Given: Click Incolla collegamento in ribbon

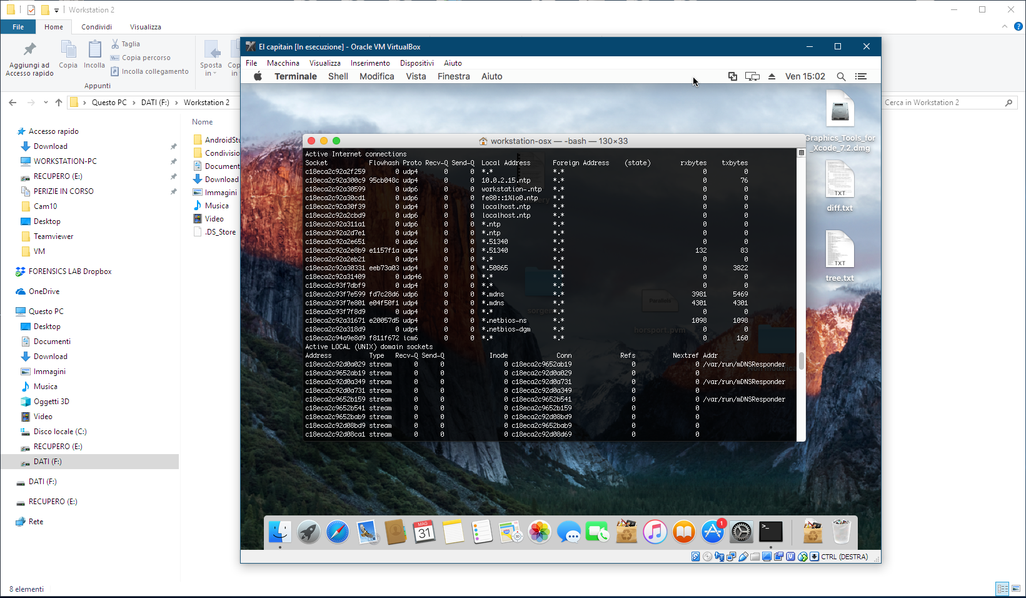Looking at the screenshot, I should point(149,71).
